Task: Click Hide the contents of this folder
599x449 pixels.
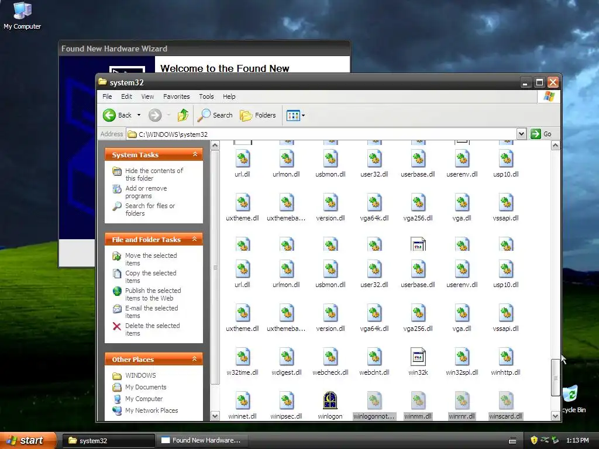Action: point(154,174)
